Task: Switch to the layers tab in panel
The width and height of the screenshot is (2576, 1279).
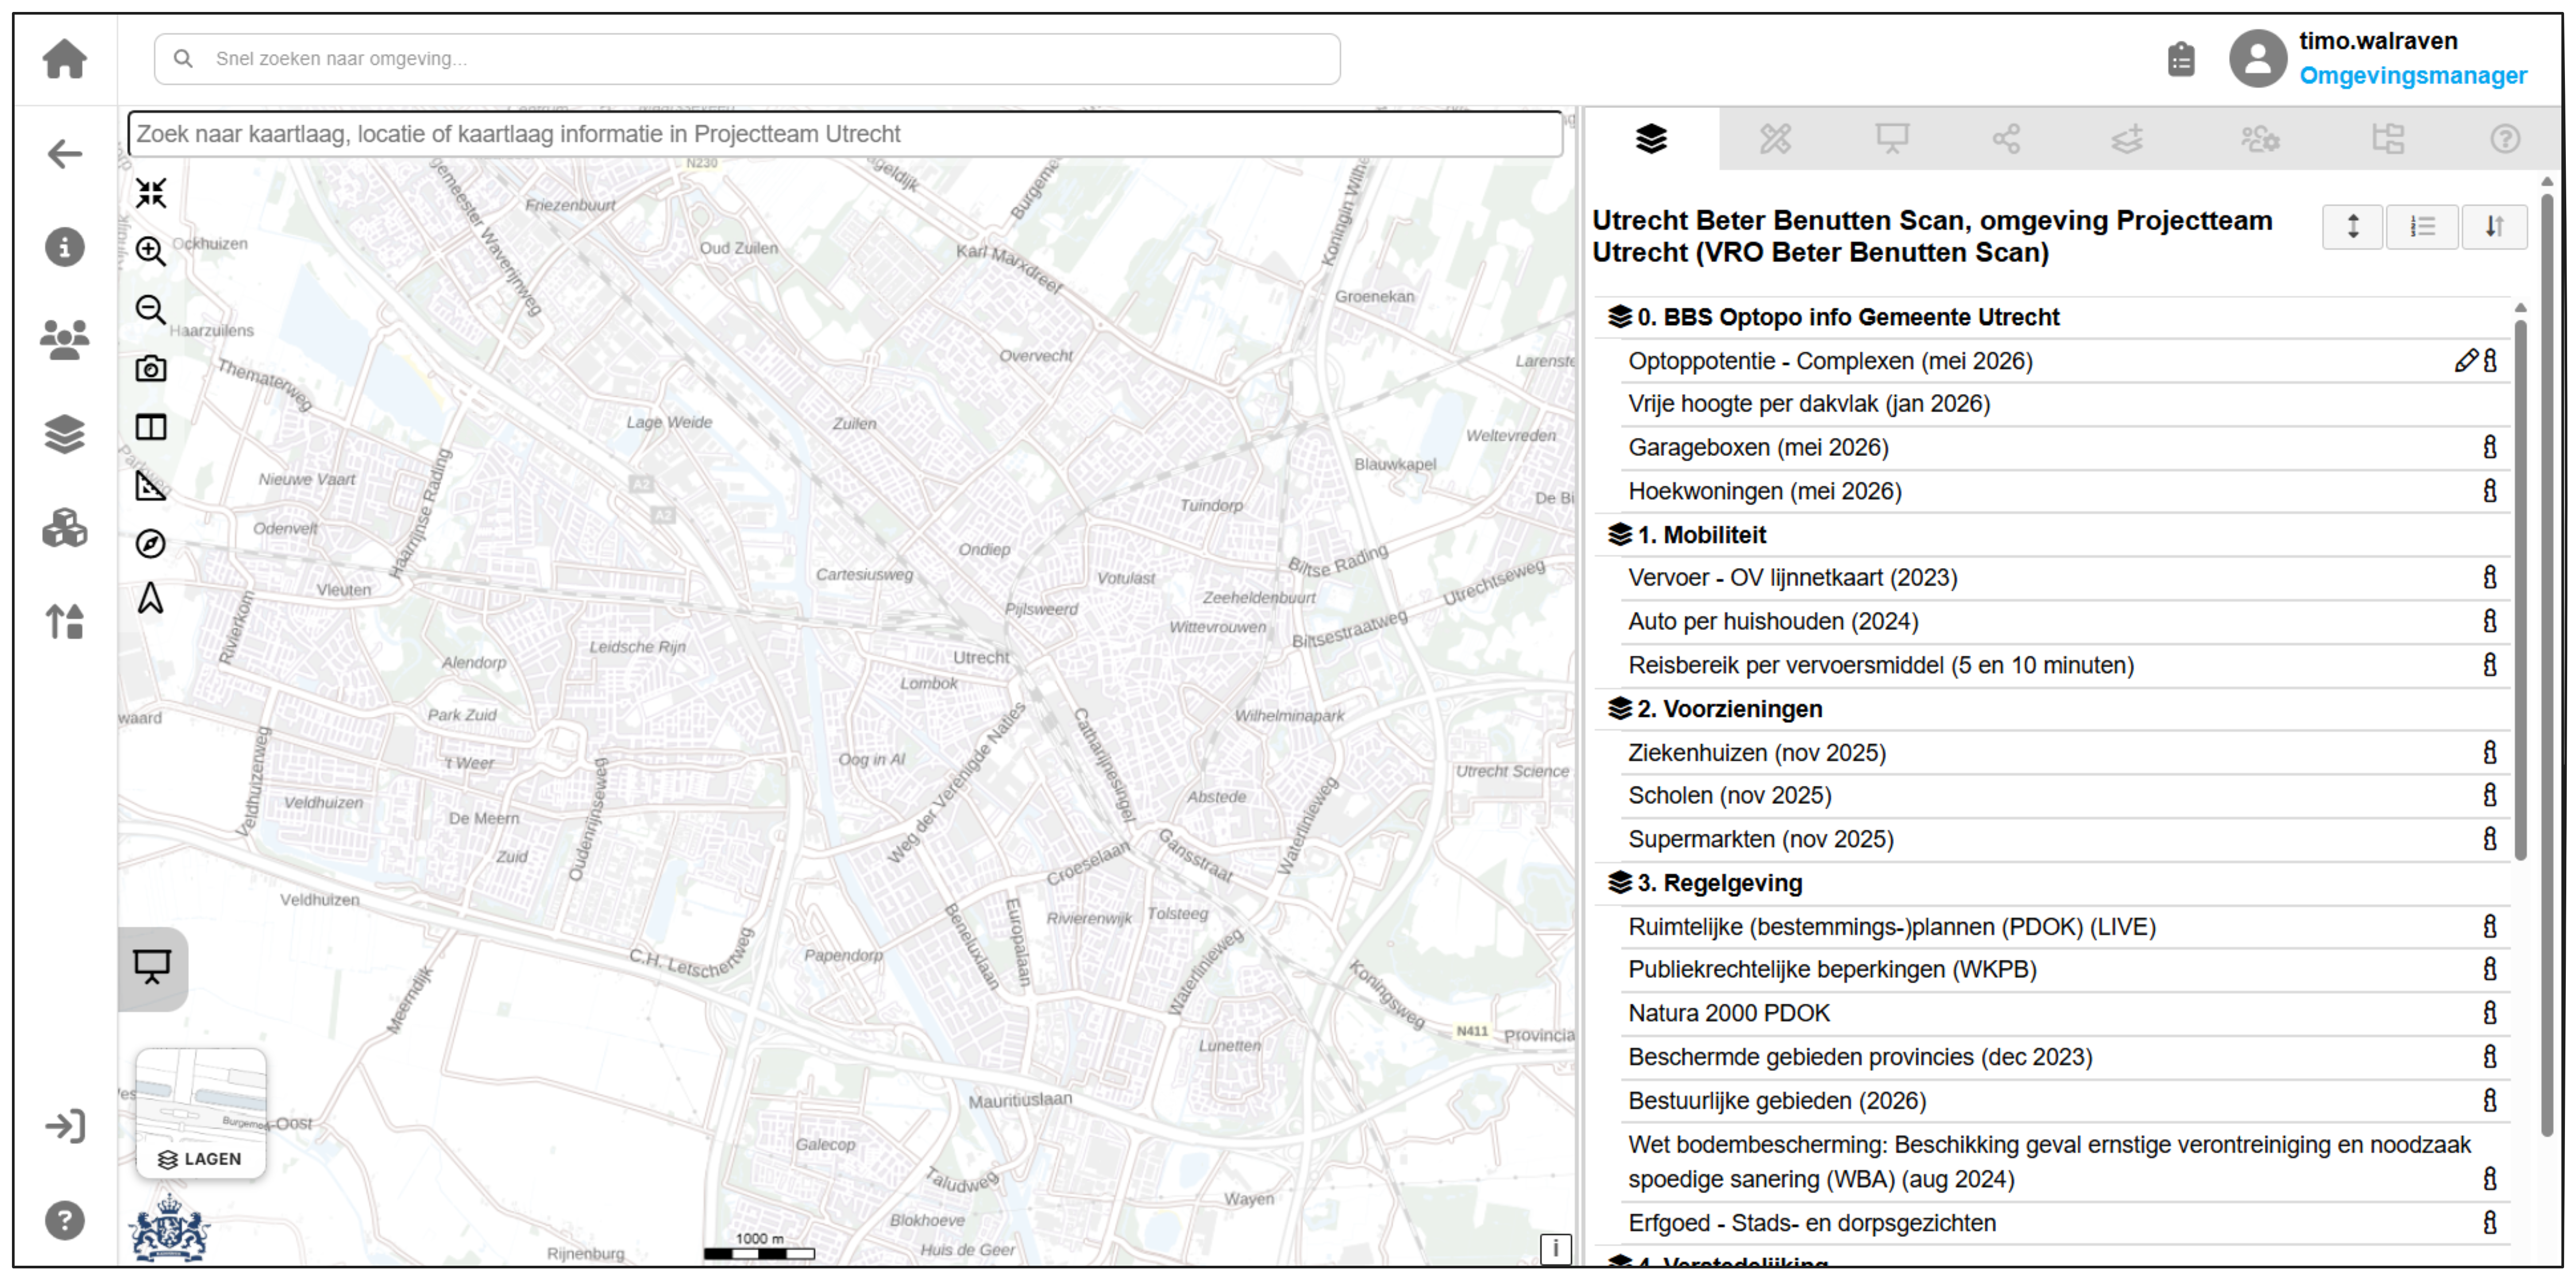Action: [1652, 139]
